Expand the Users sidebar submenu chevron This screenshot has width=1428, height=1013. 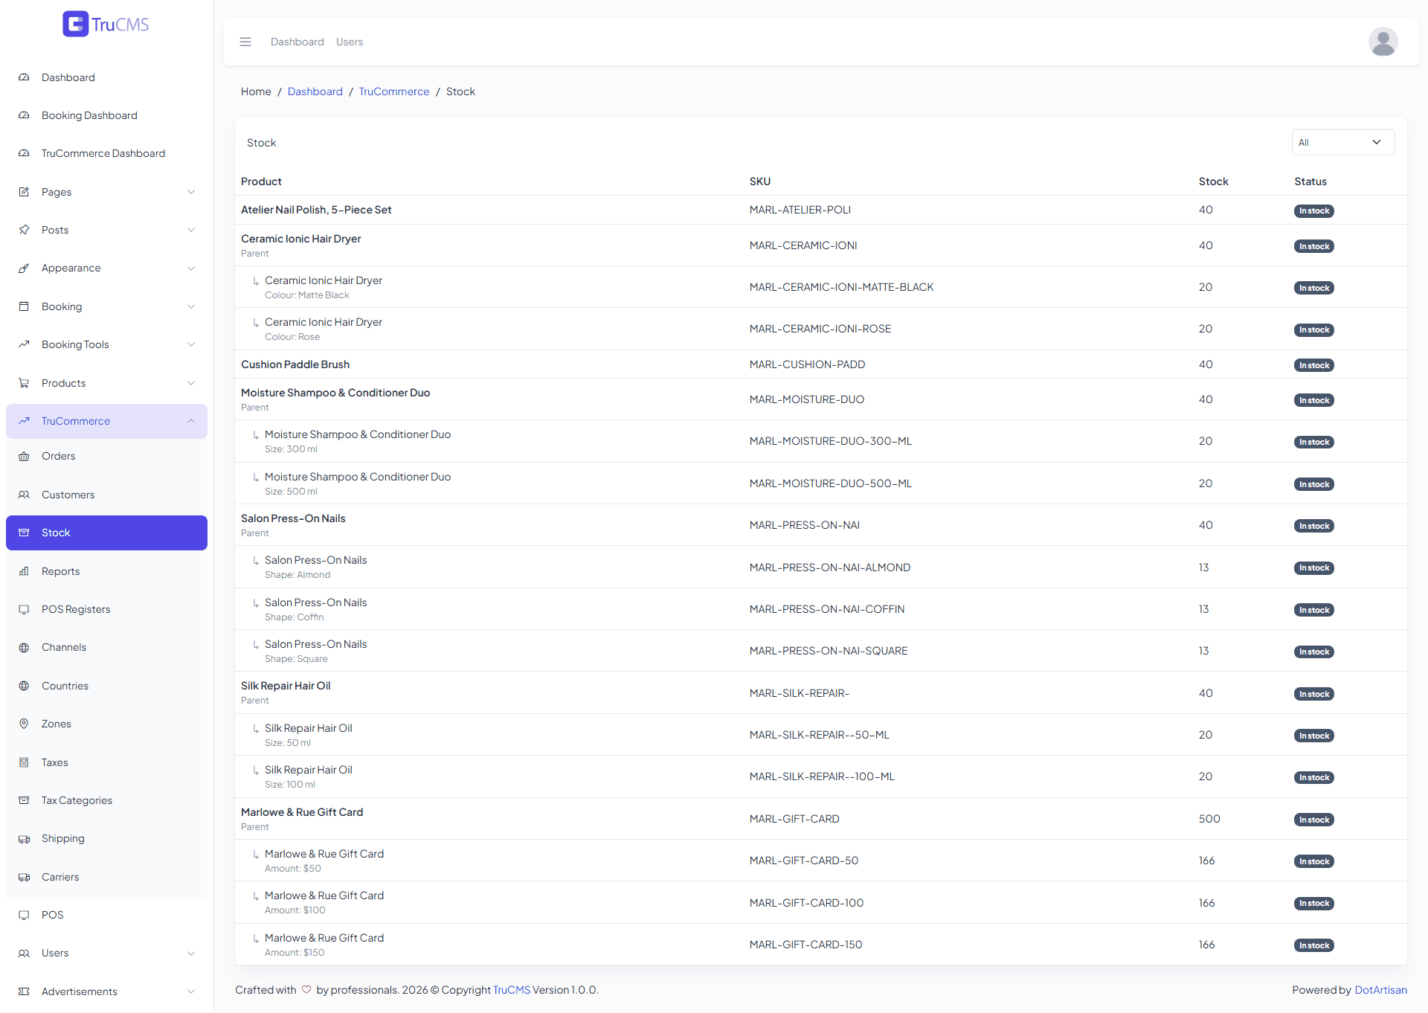pos(191,953)
